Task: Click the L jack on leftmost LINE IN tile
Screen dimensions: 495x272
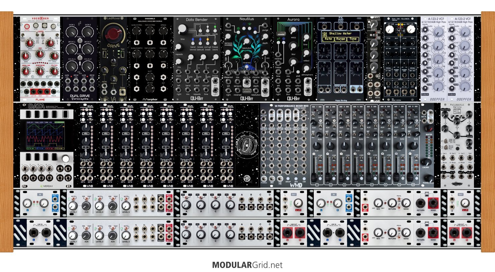Action: point(34,232)
